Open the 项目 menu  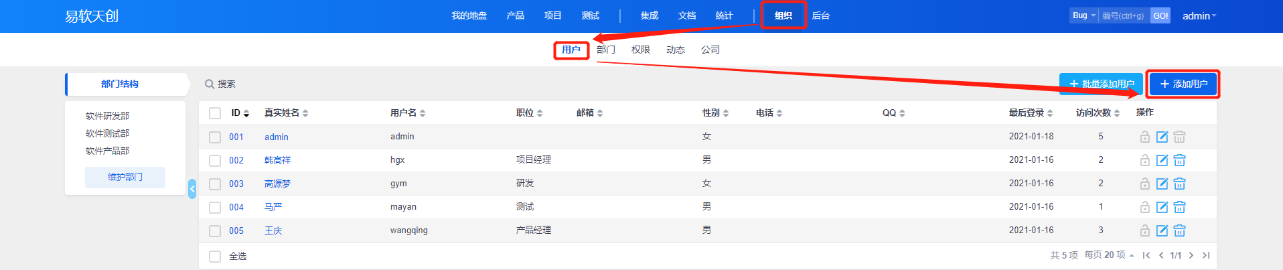pyautogui.click(x=553, y=16)
